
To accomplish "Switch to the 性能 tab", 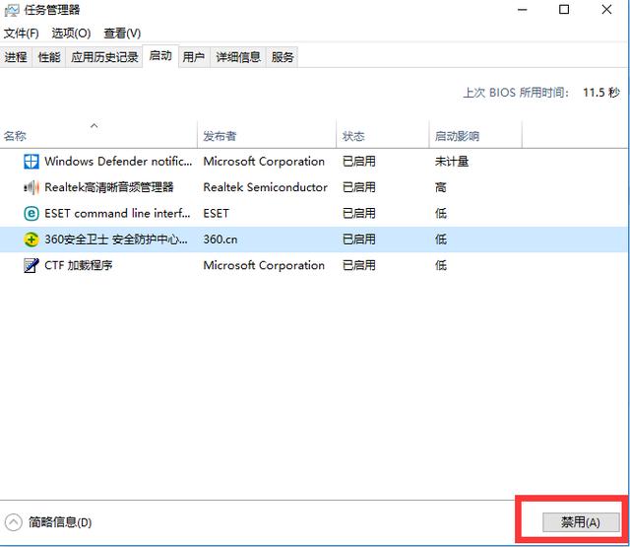I will 49,57.
